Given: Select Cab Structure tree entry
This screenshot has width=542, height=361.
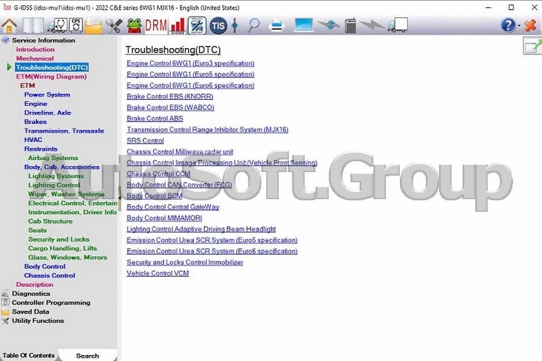Looking at the screenshot, I should [51, 221].
